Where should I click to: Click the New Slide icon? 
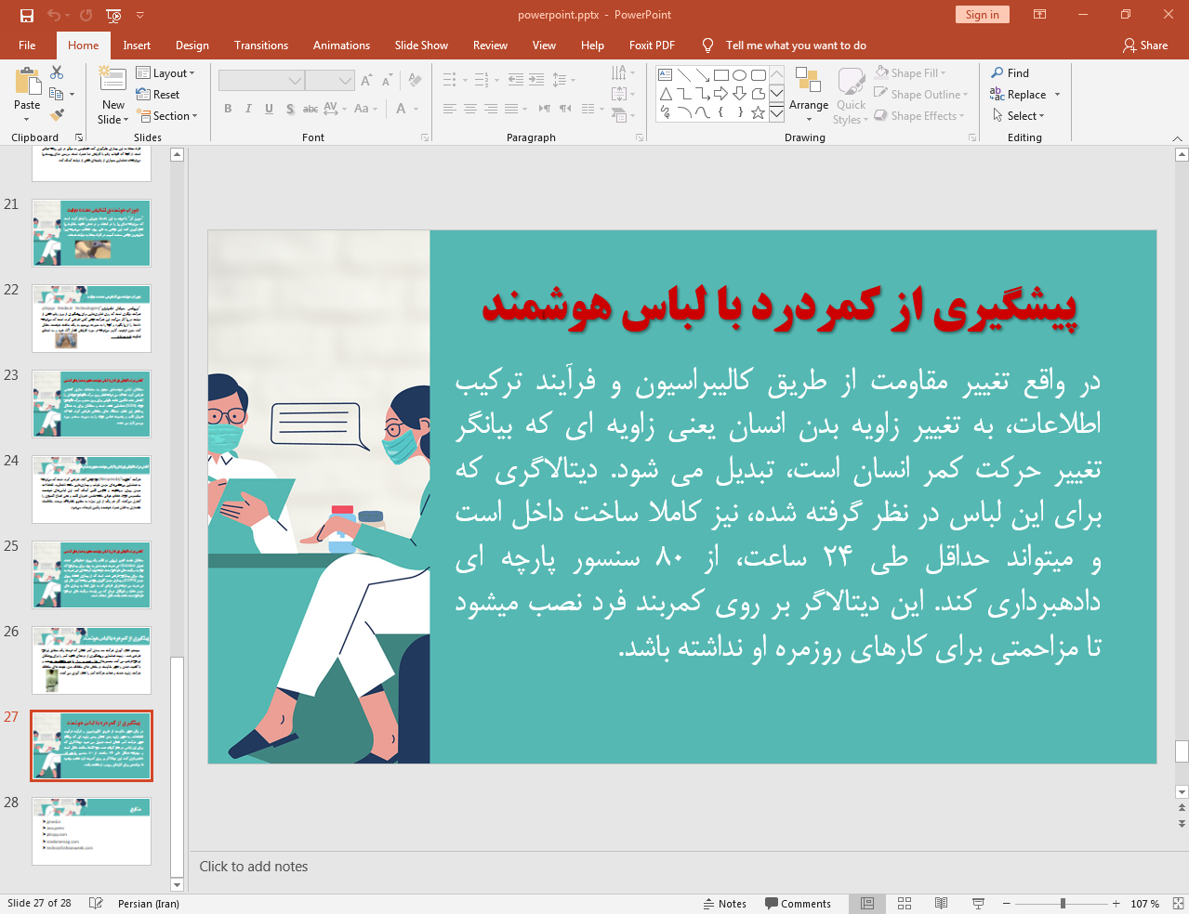pos(112,80)
